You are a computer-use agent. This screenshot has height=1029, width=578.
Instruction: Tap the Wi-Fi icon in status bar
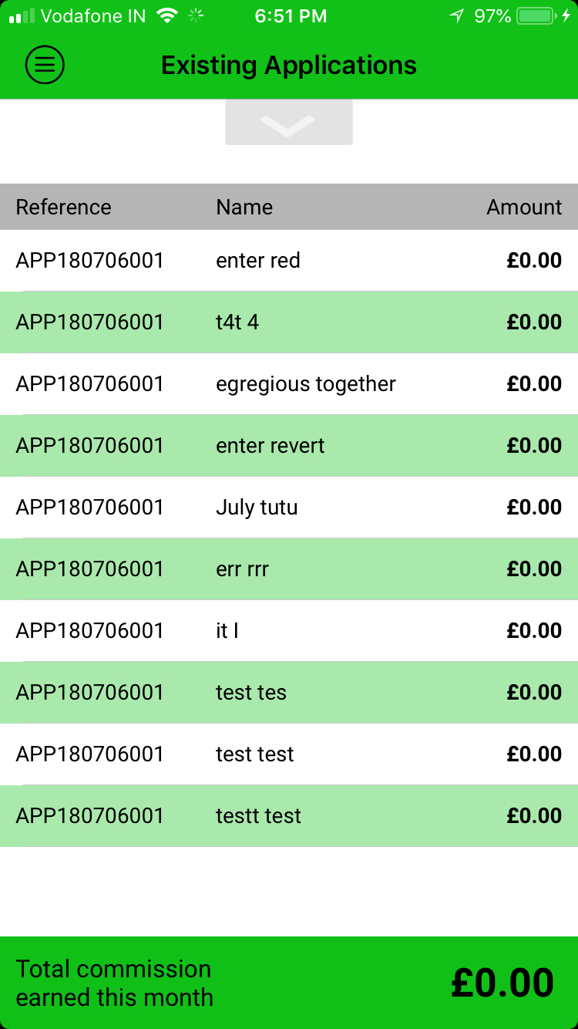tap(166, 15)
